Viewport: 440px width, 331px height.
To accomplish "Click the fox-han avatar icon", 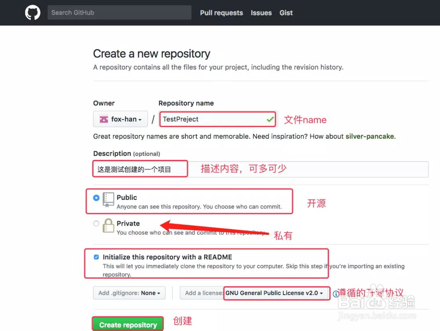I will (104, 119).
